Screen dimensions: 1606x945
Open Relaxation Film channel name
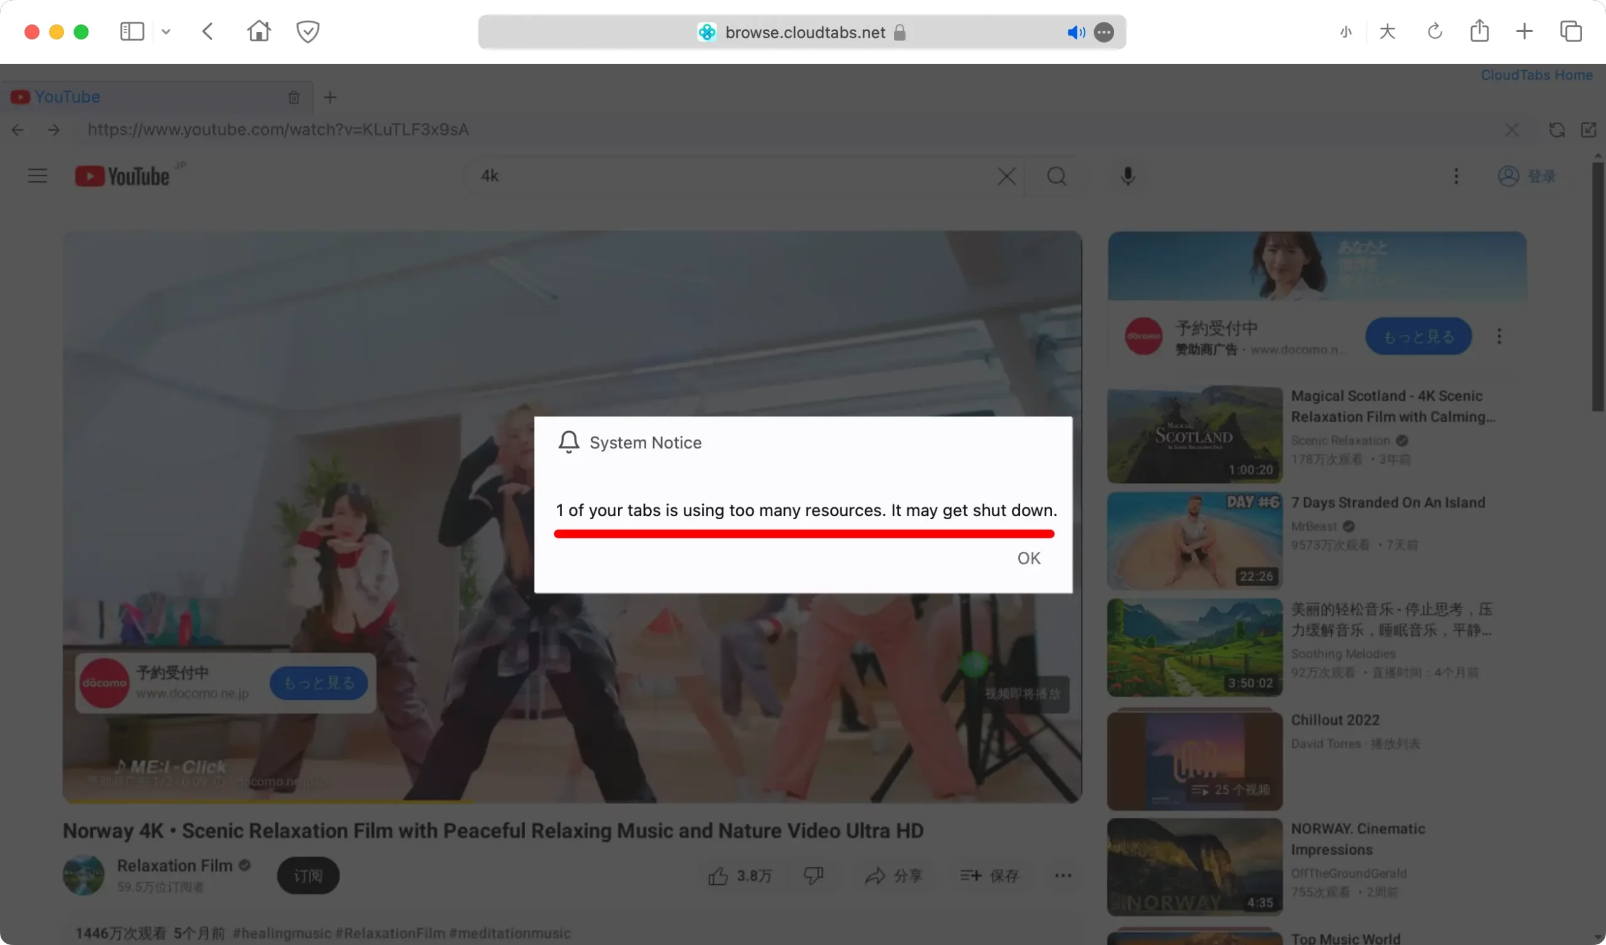pyautogui.click(x=174, y=866)
